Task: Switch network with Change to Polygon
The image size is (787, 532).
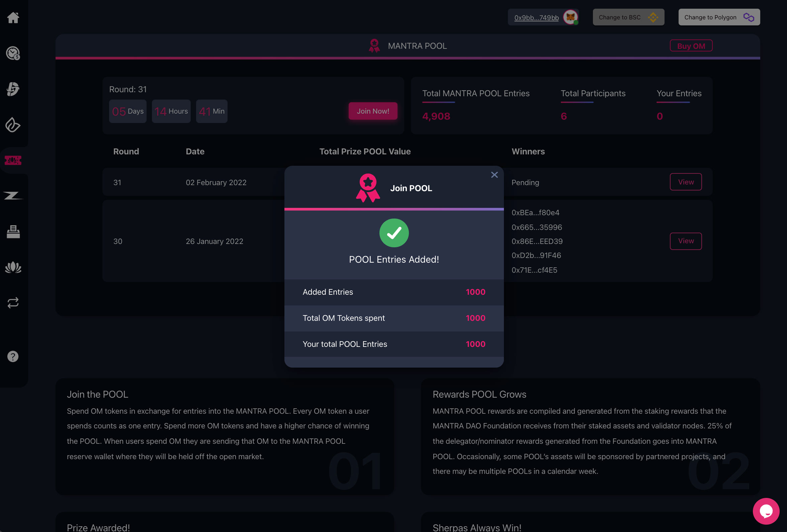Action: (719, 17)
